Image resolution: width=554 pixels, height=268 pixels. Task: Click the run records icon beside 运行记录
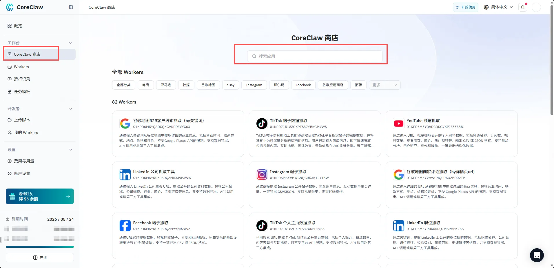(x=10, y=79)
